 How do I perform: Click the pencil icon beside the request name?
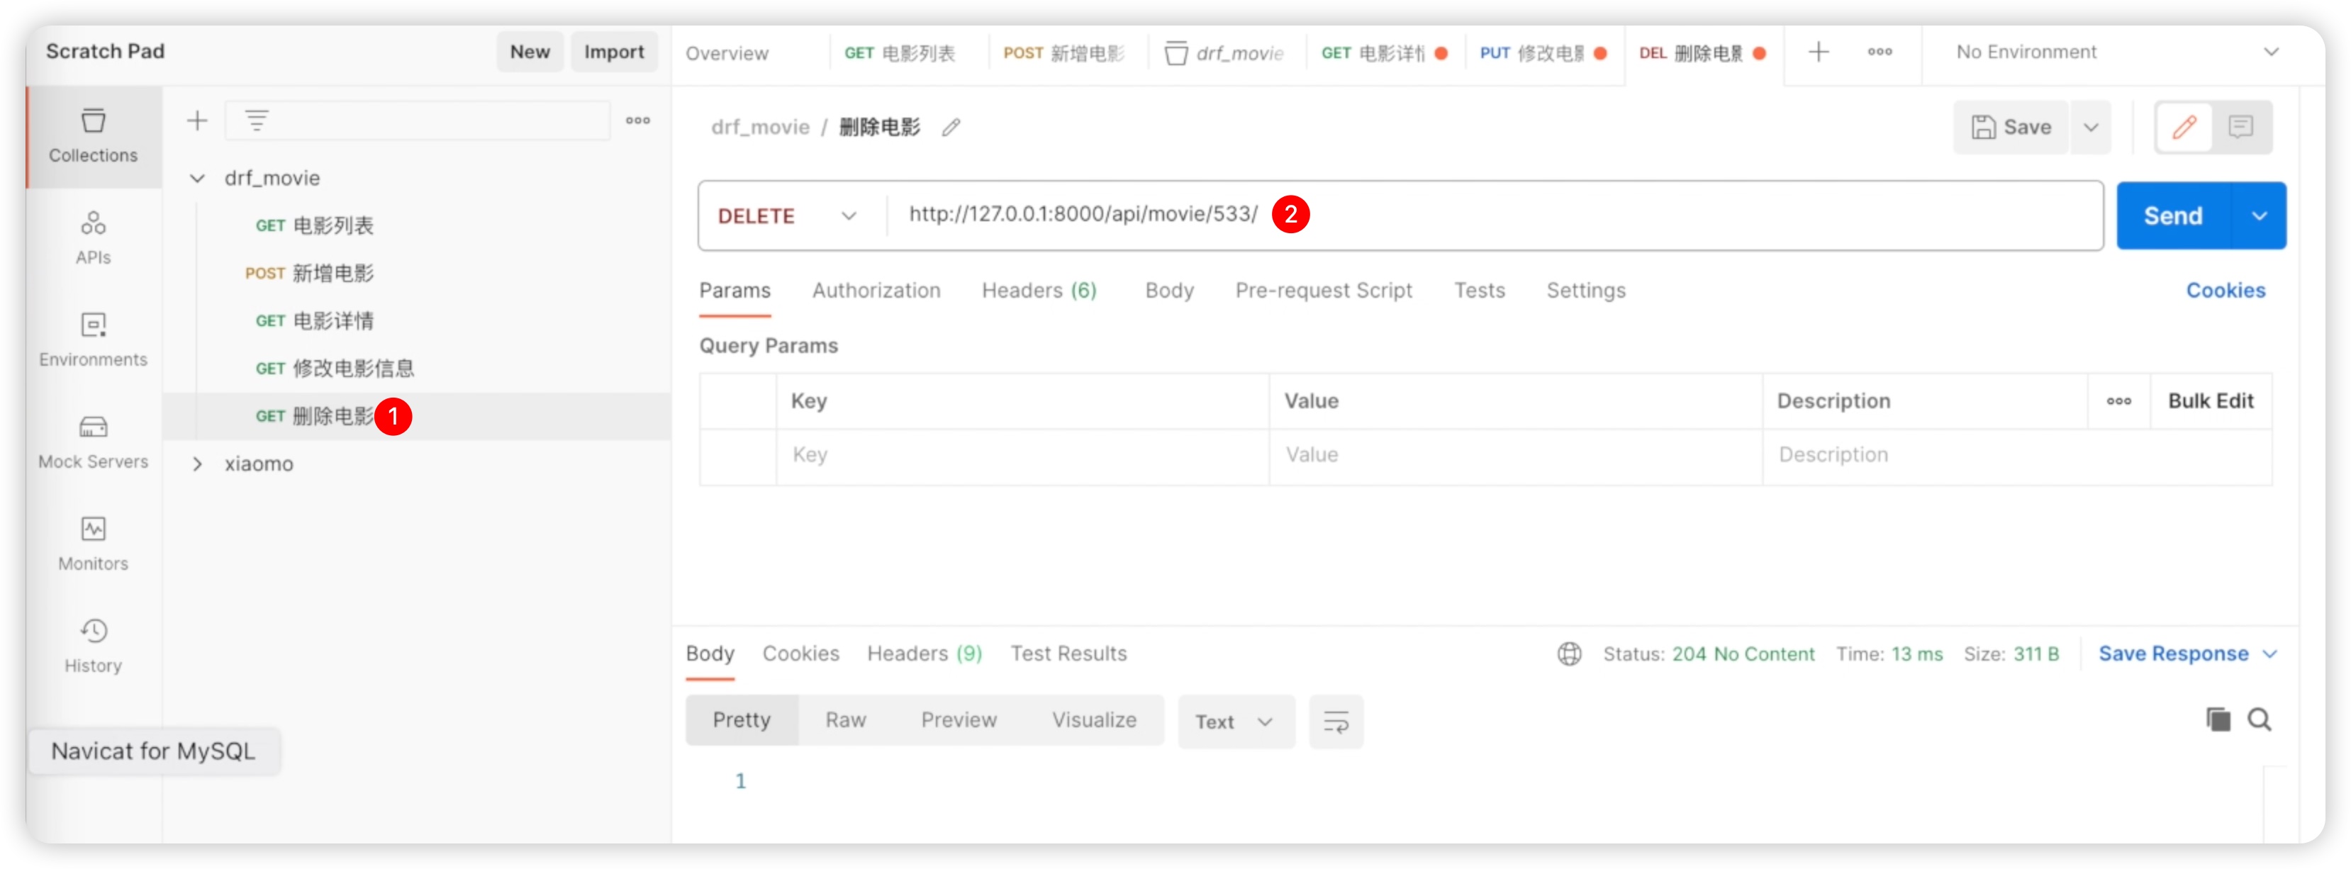click(951, 128)
